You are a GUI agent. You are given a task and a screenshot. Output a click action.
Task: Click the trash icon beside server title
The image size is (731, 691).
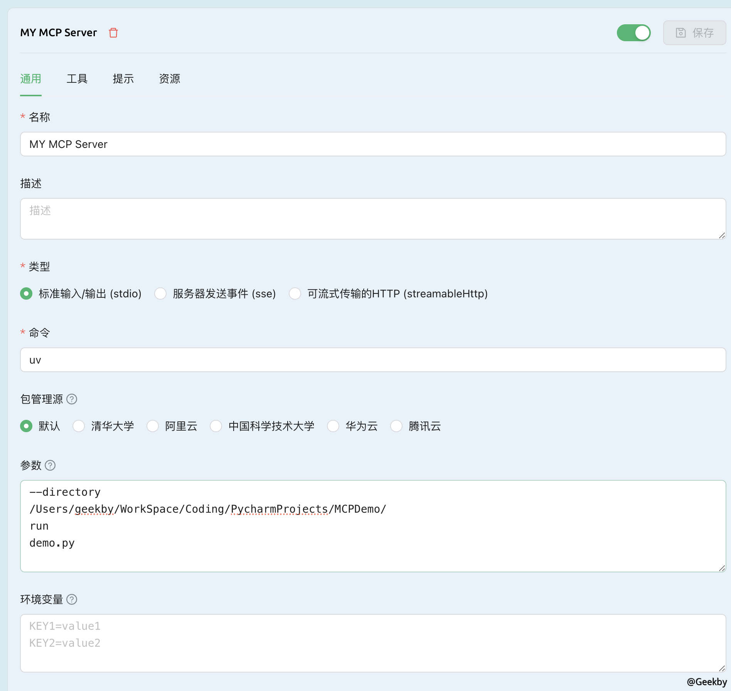tap(113, 33)
